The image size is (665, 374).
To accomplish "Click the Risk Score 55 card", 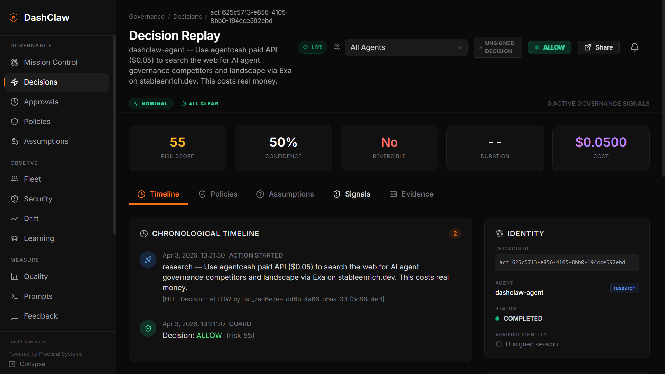I will 177,148.
